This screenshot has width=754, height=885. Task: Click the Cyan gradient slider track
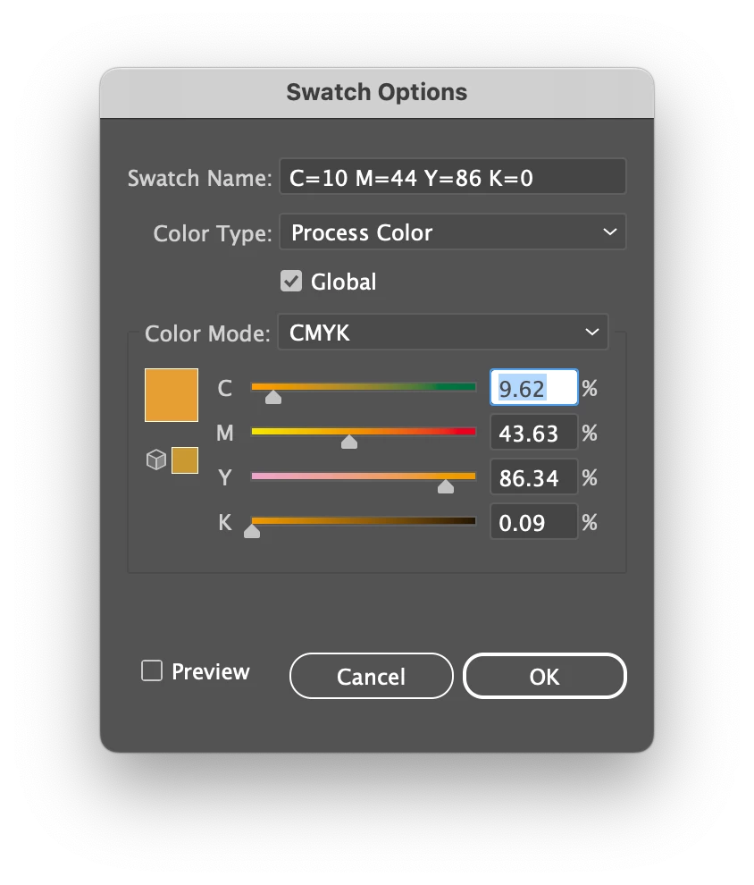(375, 387)
